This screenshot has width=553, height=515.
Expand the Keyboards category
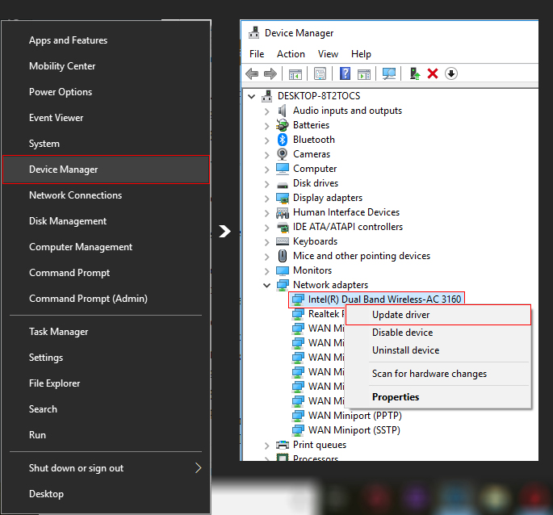267,242
